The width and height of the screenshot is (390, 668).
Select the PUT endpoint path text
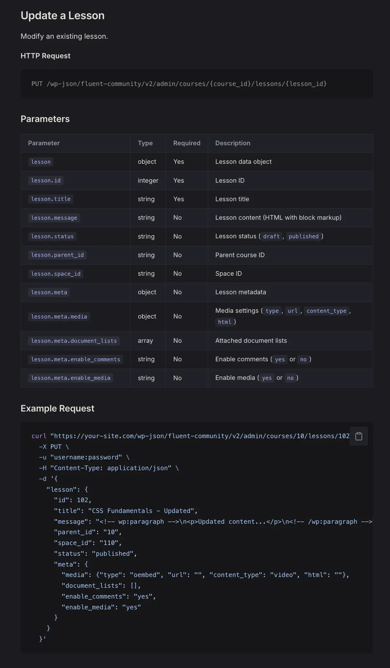pos(179,84)
